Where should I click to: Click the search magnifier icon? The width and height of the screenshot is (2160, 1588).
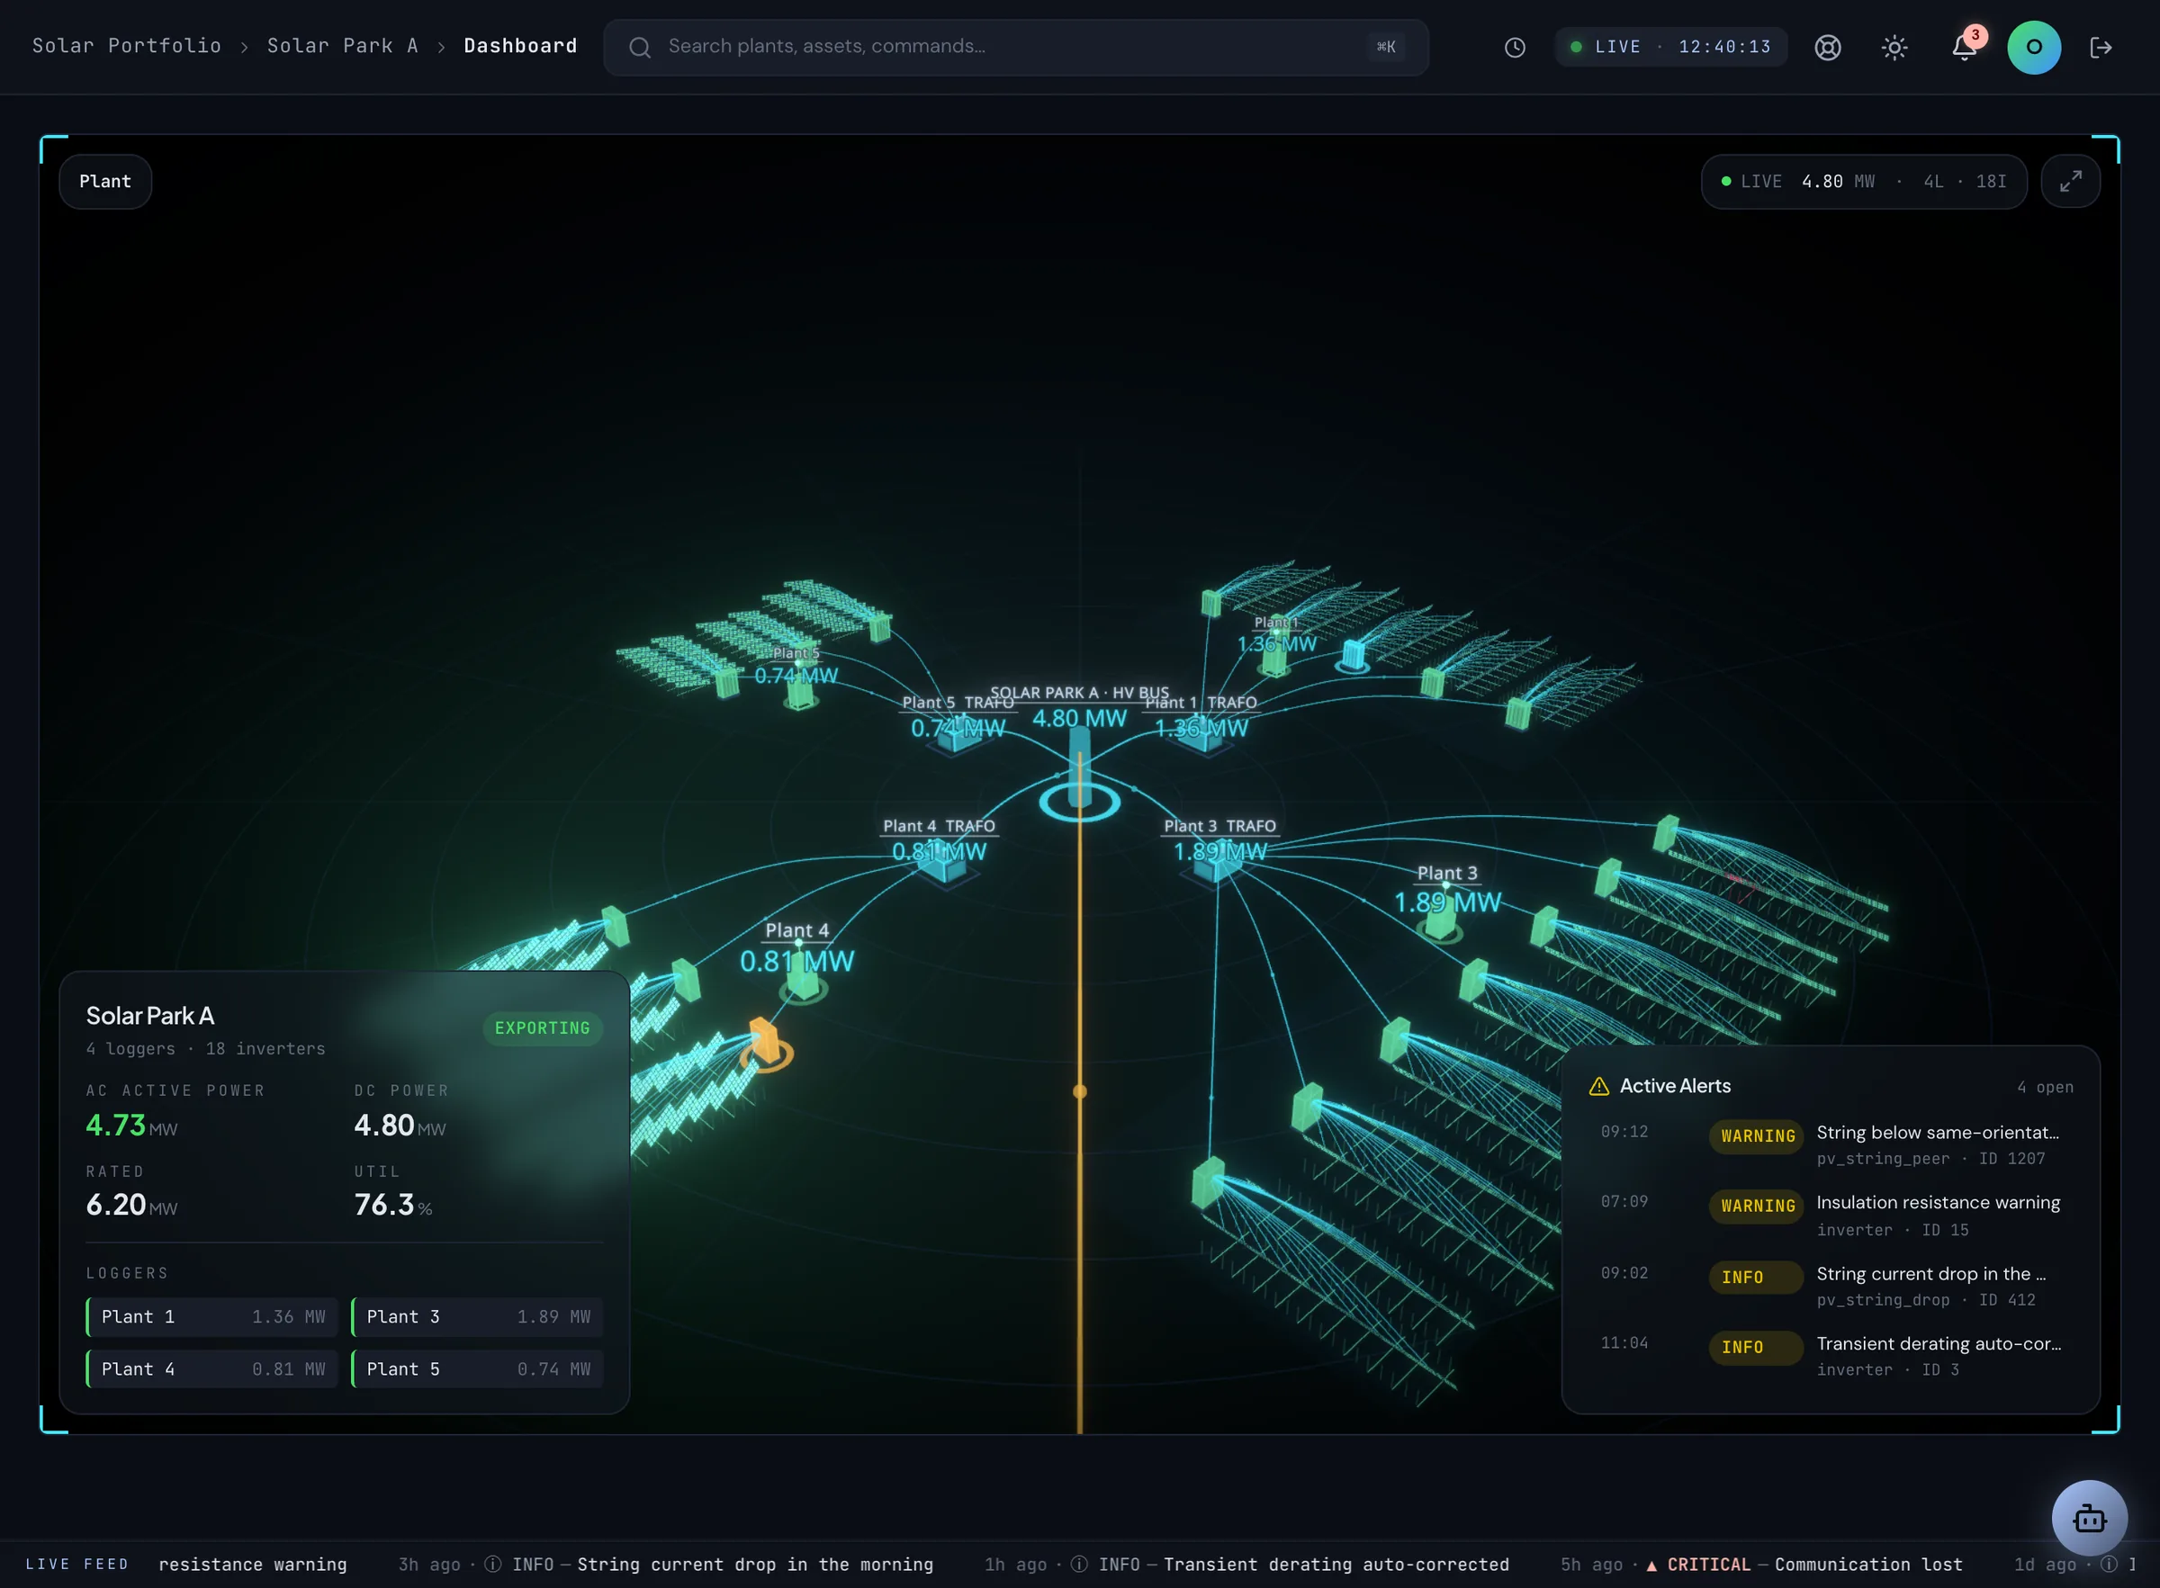click(x=639, y=47)
